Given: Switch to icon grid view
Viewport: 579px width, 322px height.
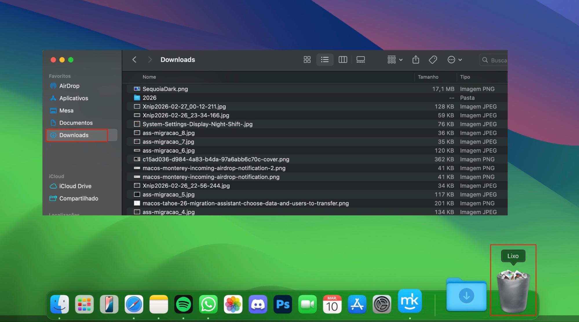Looking at the screenshot, I should point(307,60).
